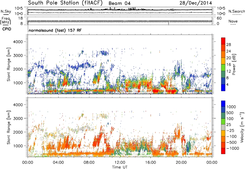Pick the red -1000 swatch in velocity colorbar
245x169 pixels.
click(x=223, y=151)
